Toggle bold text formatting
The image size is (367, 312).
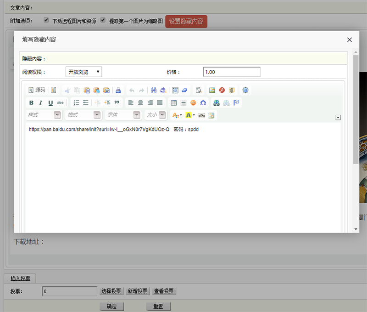coord(31,102)
